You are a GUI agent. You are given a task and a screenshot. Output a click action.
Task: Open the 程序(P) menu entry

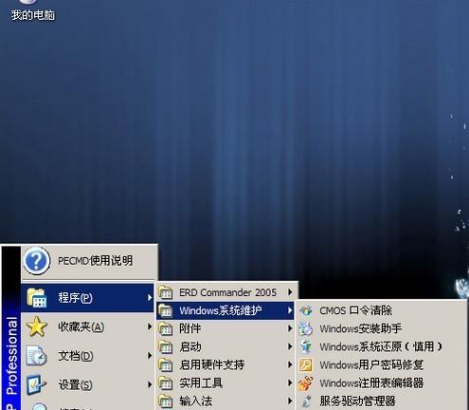[x=87, y=298]
